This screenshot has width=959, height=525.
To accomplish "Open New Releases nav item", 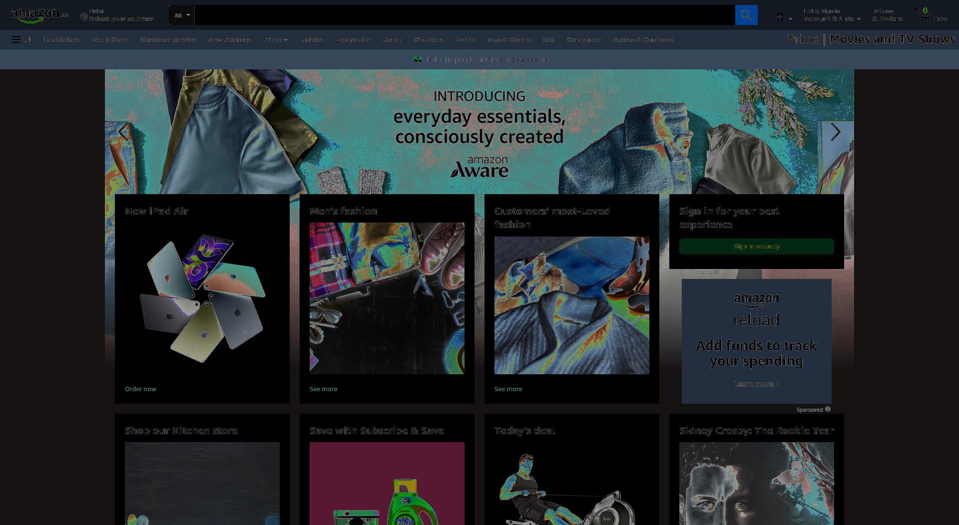I will click(x=229, y=39).
